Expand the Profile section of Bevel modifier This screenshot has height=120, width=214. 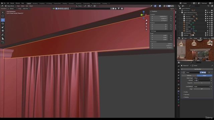pos(186,92)
